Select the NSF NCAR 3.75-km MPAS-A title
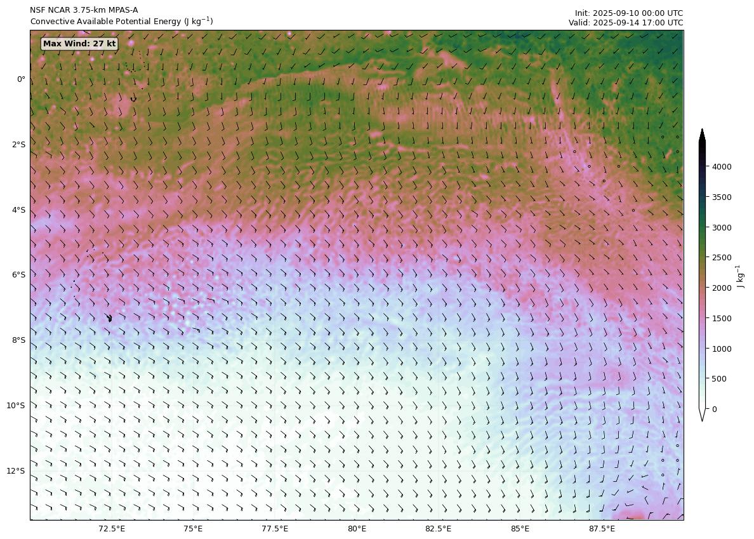 tap(84, 10)
